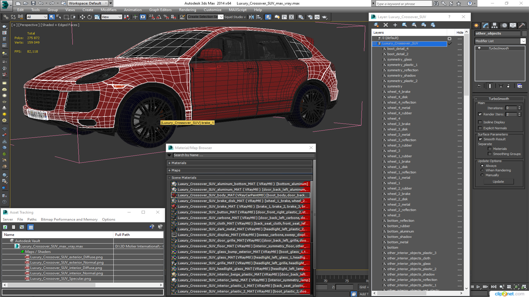This screenshot has width=529, height=297.
Task: Toggle the Angle Snap tool
Action: 159,17
